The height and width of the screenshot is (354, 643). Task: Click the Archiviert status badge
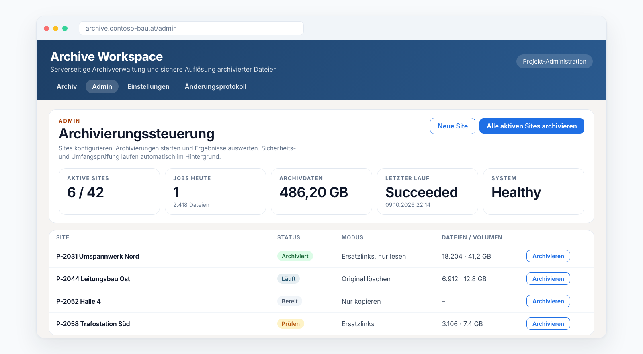[x=295, y=256]
